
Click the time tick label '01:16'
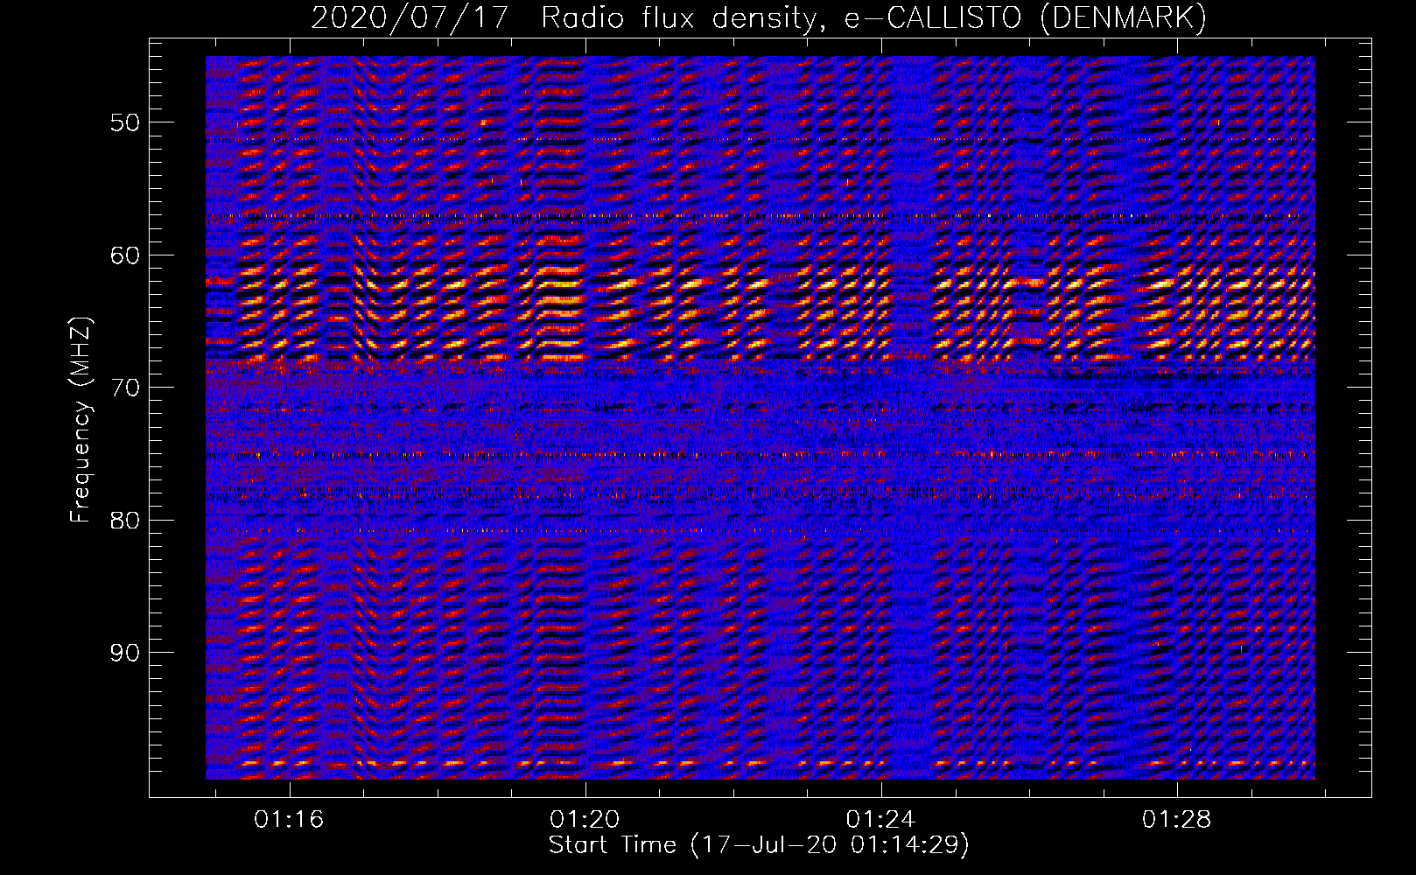pyautogui.click(x=289, y=819)
